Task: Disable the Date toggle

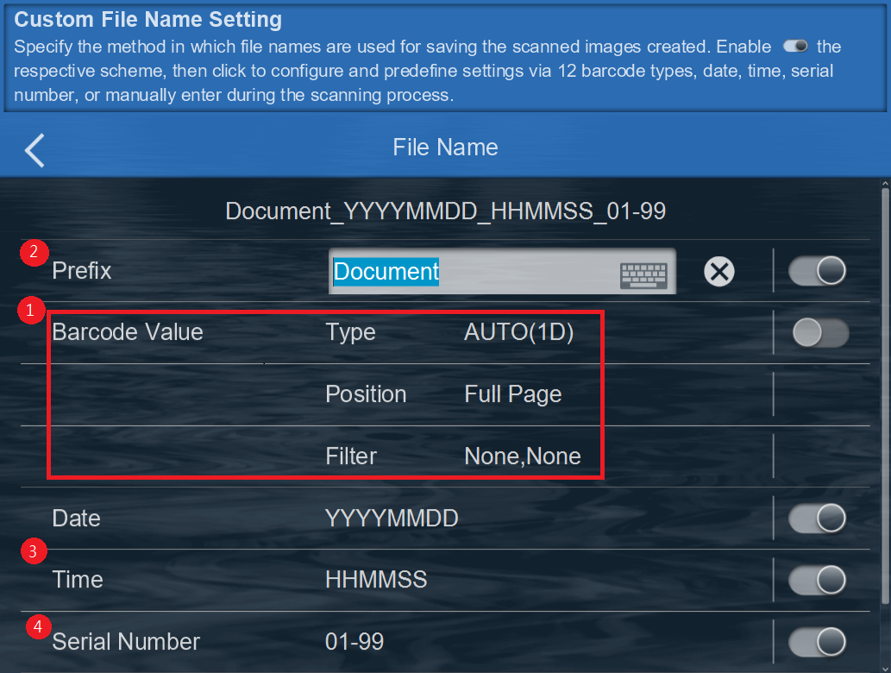Action: tap(818, 518)
